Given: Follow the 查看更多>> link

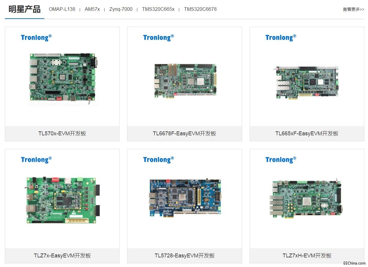Looking at the screenshot, I should pos(354,9).
